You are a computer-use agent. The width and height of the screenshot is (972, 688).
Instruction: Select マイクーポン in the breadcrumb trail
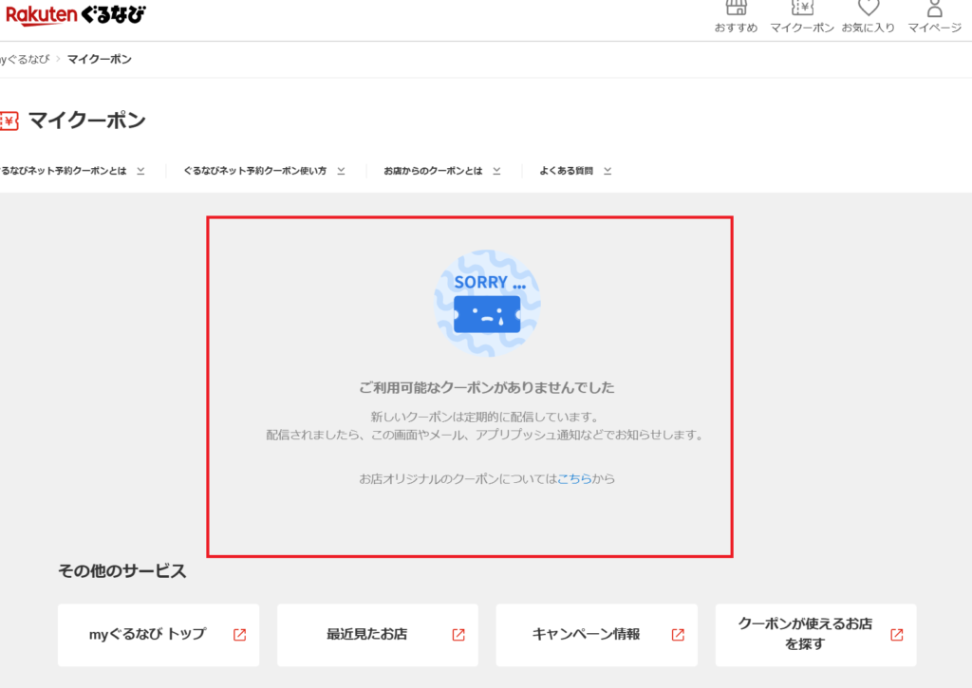coord(100,59)
